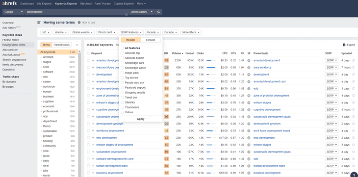The width and height of the screenshot is (358, 177).
Task: Open SERP dropdown for web development row
Action: [332, 138]
